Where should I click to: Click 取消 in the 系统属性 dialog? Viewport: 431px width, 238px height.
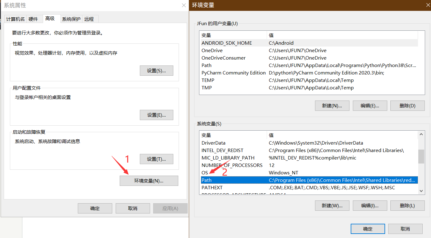(133, 208)
